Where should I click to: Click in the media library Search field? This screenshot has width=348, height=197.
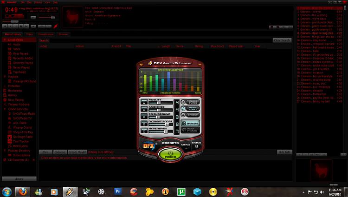pos(161,40)
